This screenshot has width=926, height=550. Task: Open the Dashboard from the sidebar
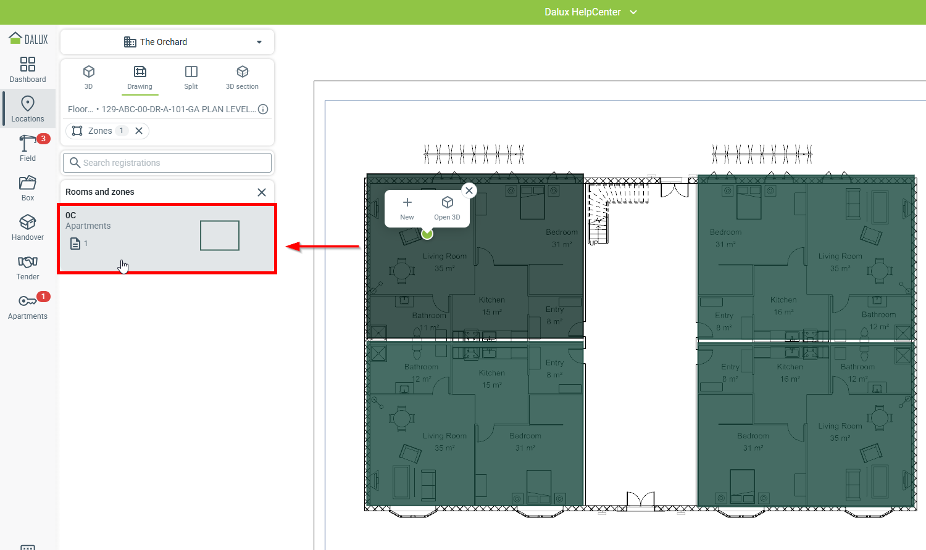28,70
